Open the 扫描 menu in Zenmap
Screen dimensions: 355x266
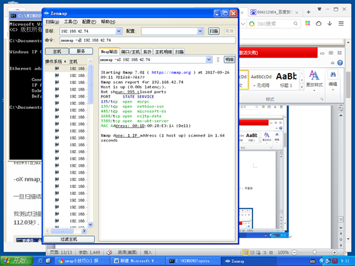coord(53,22)
